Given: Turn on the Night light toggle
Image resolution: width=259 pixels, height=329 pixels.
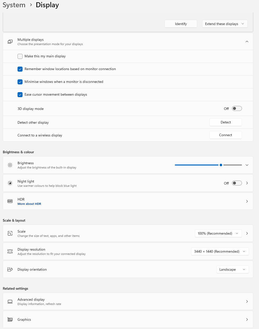Looking at the screenshot, I should click(x=237, y=183).
